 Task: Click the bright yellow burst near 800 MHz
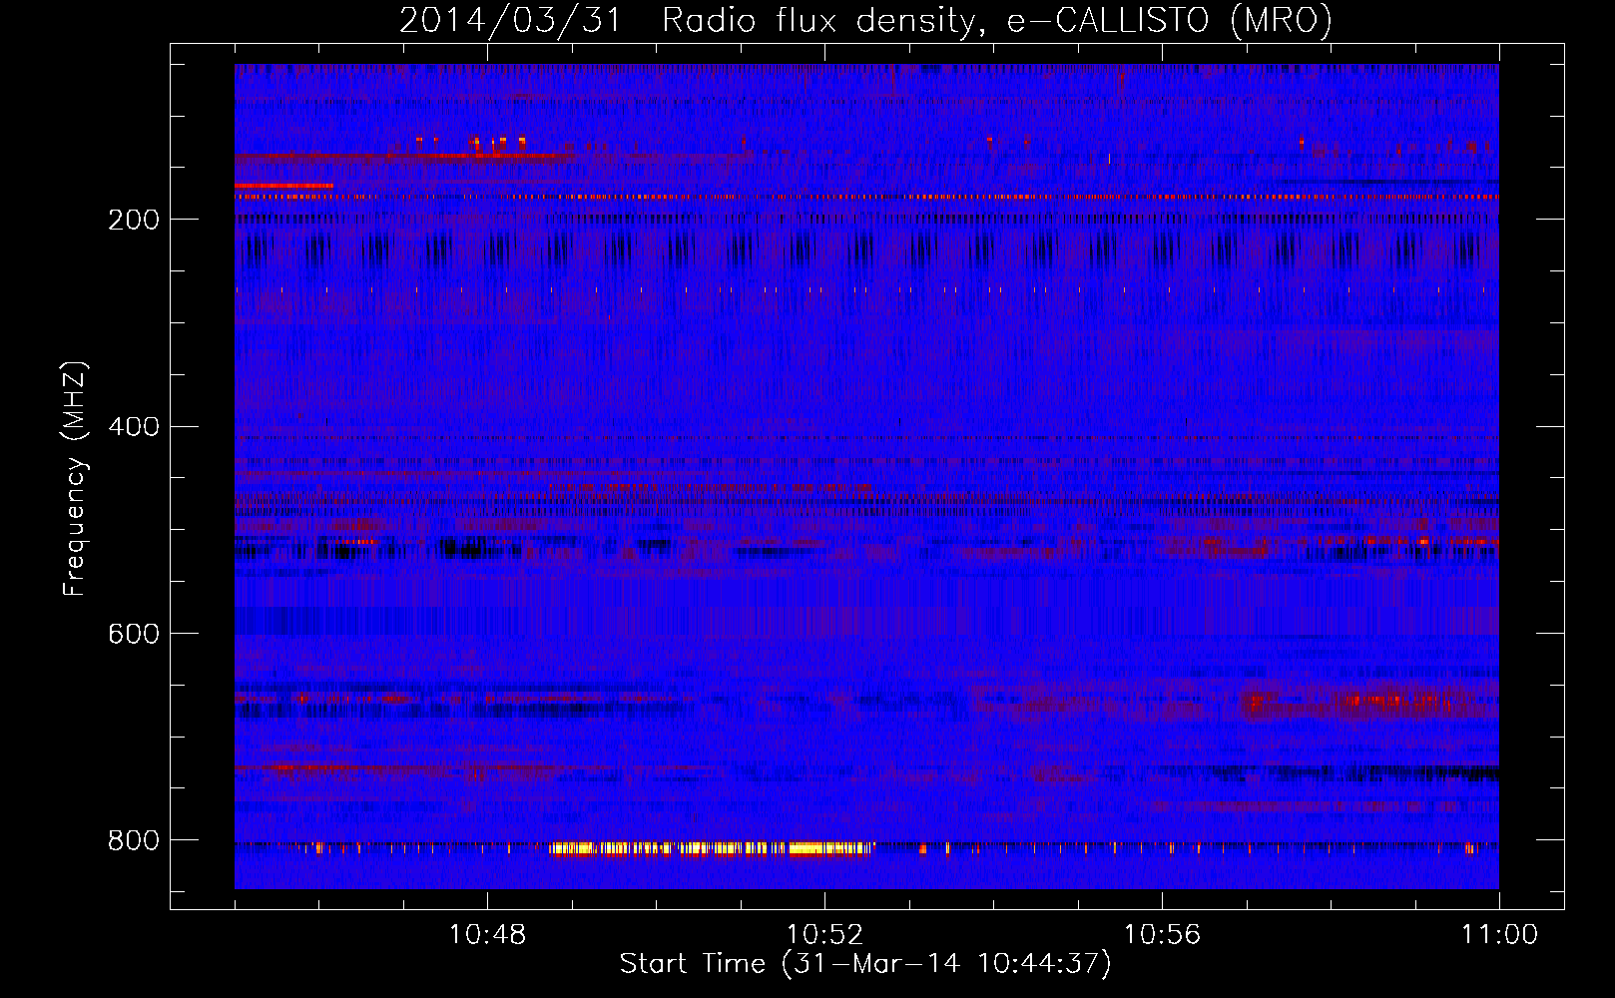(711, 849)
